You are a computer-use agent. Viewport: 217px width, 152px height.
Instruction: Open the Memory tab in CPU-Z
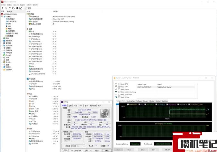pyautogui.click(x=76, y=106)
